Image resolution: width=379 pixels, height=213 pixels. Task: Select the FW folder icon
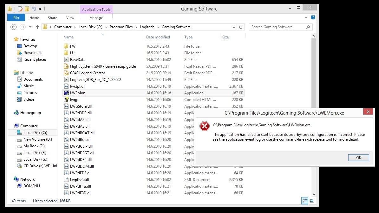(x=66, y=46)
